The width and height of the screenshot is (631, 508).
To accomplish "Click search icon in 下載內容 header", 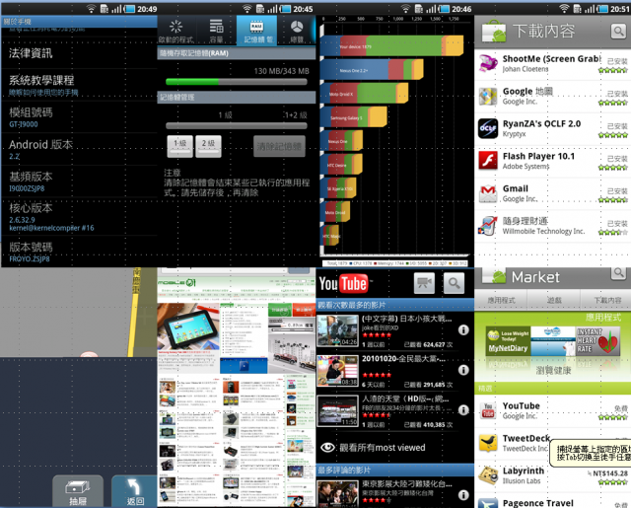I will (618, 31).
